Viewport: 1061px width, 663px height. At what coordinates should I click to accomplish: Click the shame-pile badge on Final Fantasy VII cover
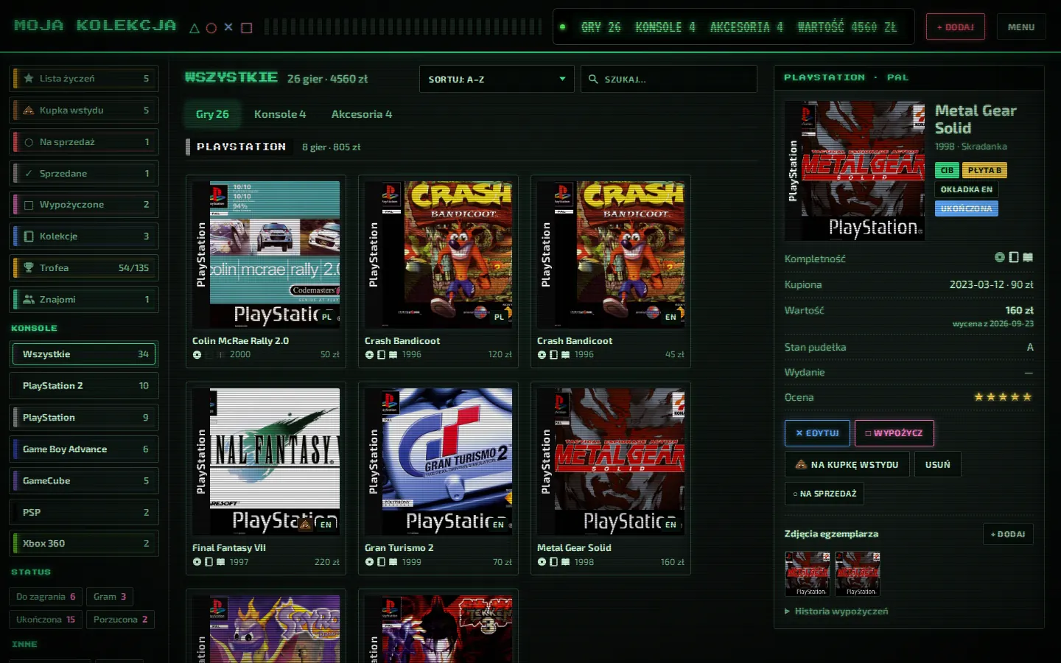point(305,525)
